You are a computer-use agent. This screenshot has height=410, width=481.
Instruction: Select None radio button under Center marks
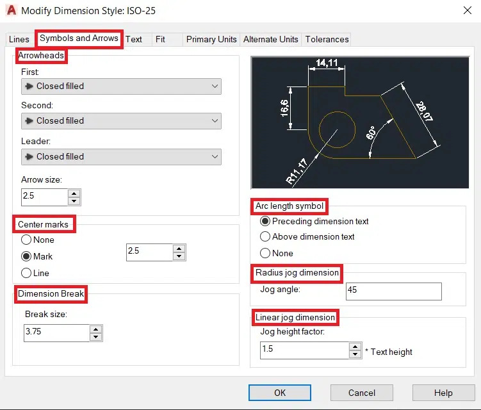(26, 240)
